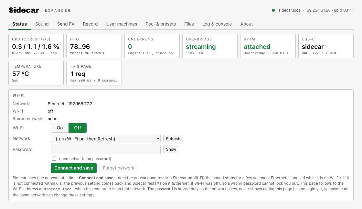Image resolution: width=362 pixels, height=209 pixels.
Task: Open the Record tab
Action: point(90,24)
